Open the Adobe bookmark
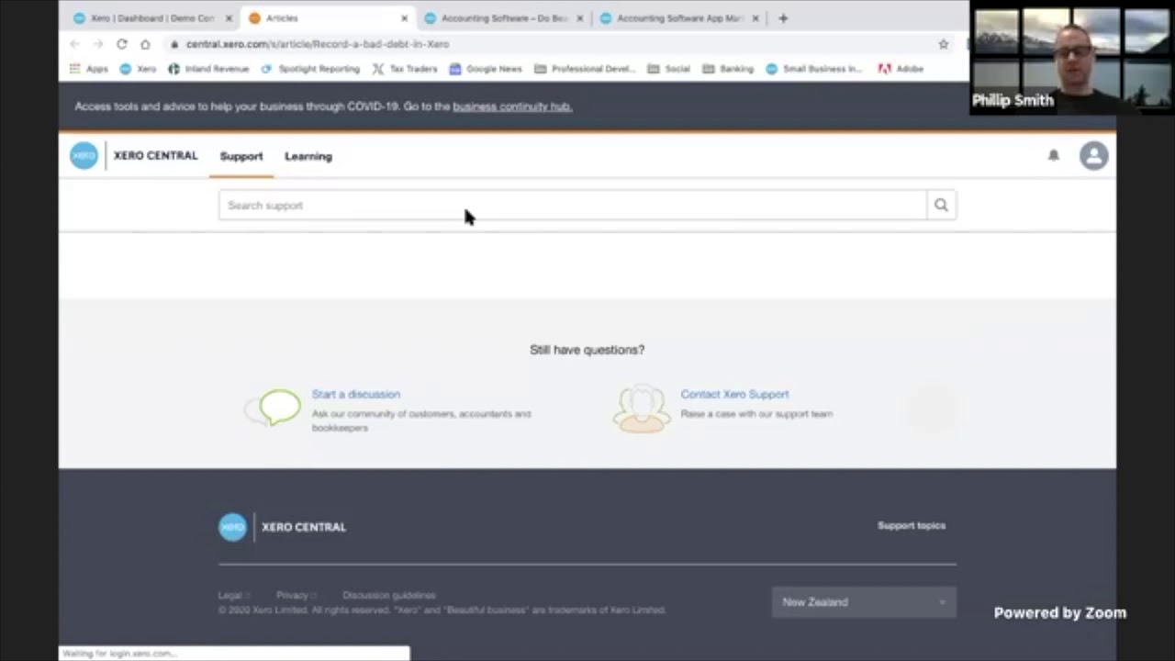 tap(901, 69)
